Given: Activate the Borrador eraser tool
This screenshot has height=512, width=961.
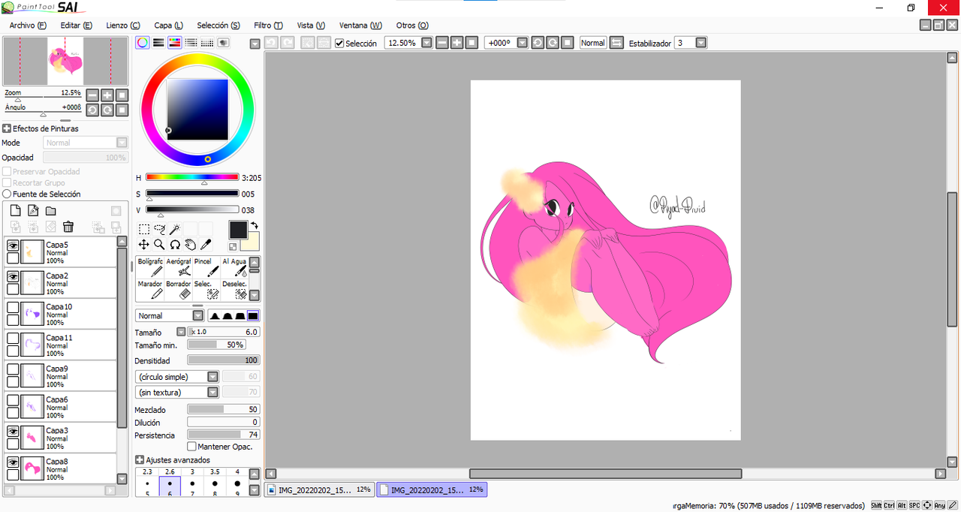Looking at the screenshot, I should click(x=179, y=290).
